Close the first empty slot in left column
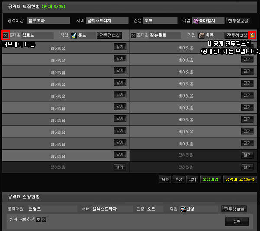260x231 pixels. coord(120,46)
